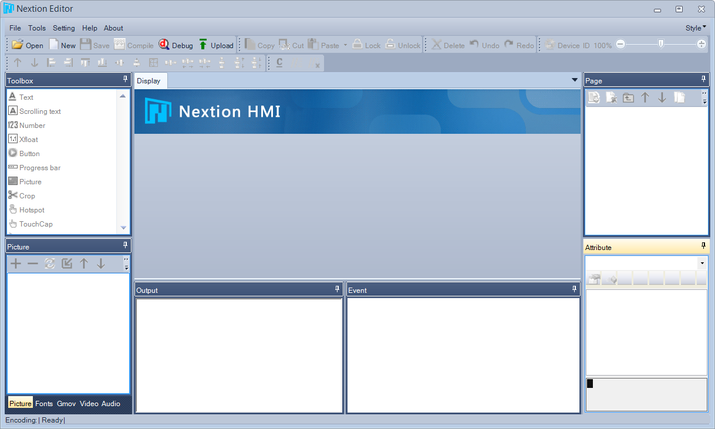Image resolution: width=715 pixels, height=429 pixels.
Task: Click the Redo toolbar button
Action: (x=519, y=45)
